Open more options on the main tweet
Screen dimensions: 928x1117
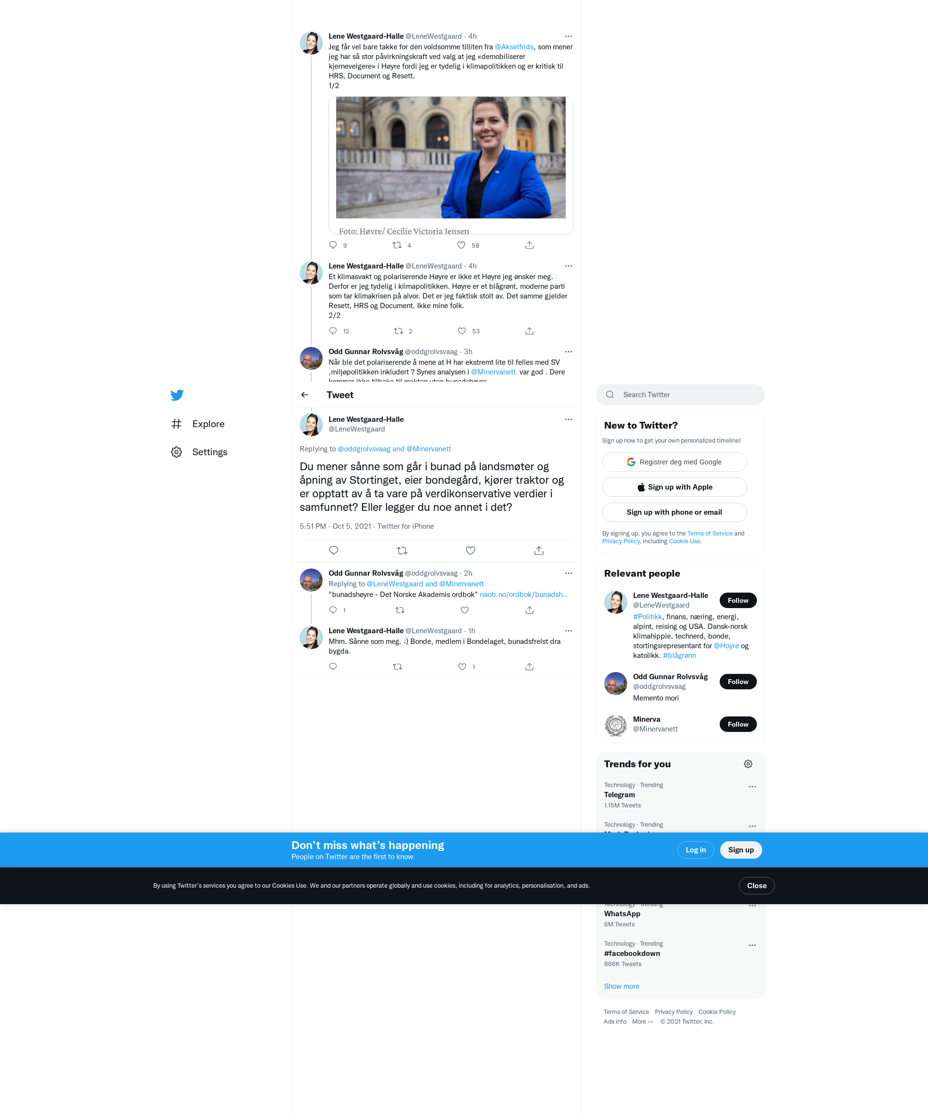pos(568,419)
